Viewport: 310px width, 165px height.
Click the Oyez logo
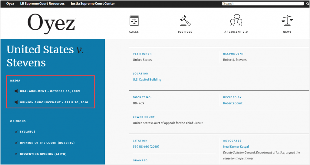point(51,24)
